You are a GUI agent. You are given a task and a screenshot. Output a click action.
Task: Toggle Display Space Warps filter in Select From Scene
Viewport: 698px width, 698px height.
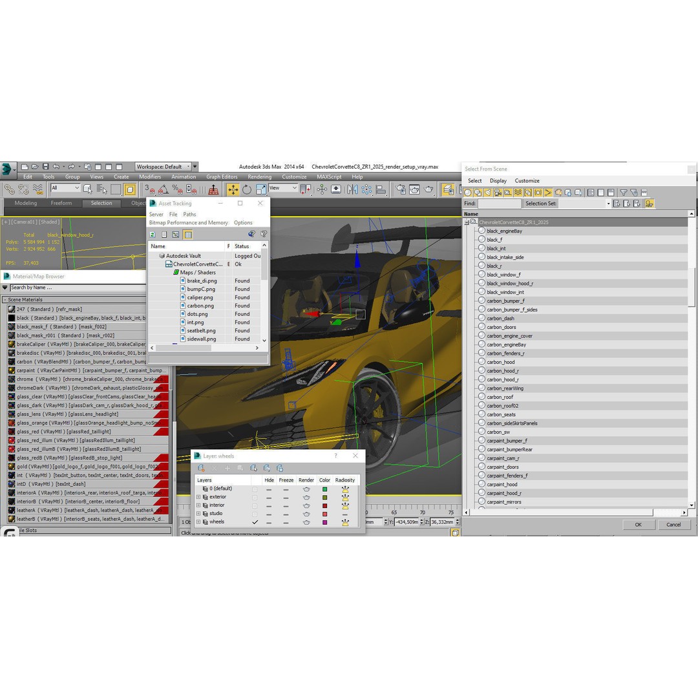(x=518, y=193)
